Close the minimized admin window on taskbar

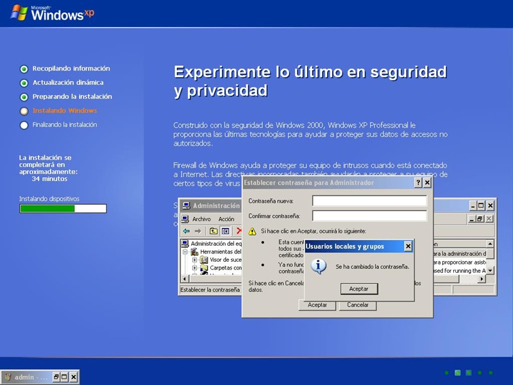(x=74, y=377)
